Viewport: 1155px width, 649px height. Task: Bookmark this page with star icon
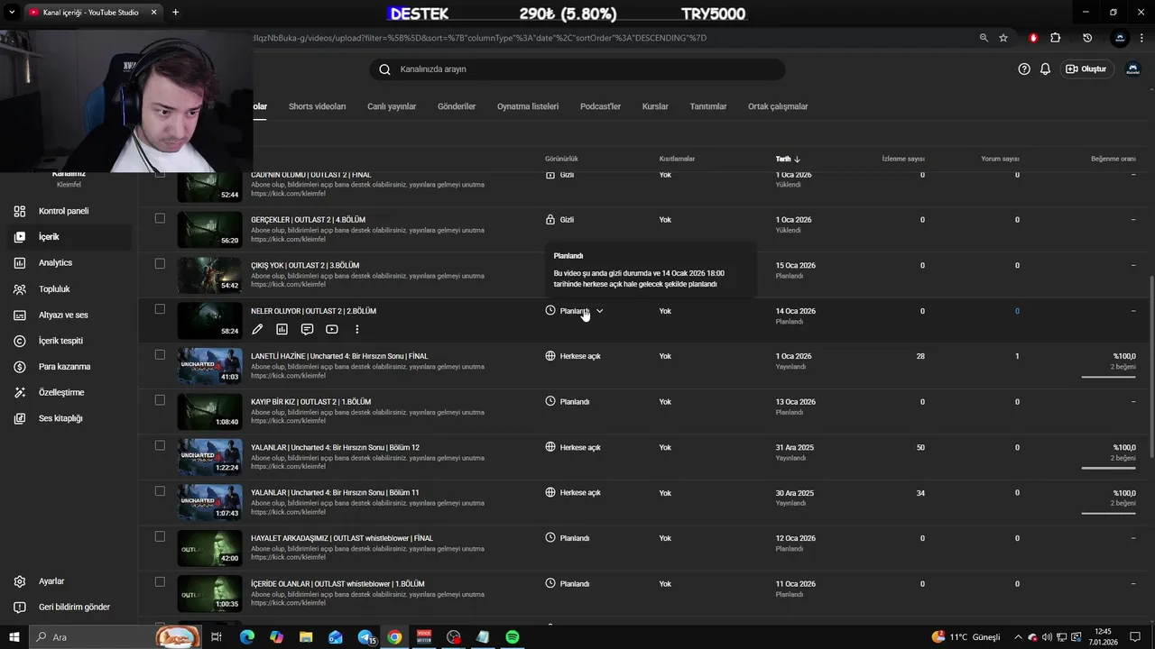tap(1003, 38)
